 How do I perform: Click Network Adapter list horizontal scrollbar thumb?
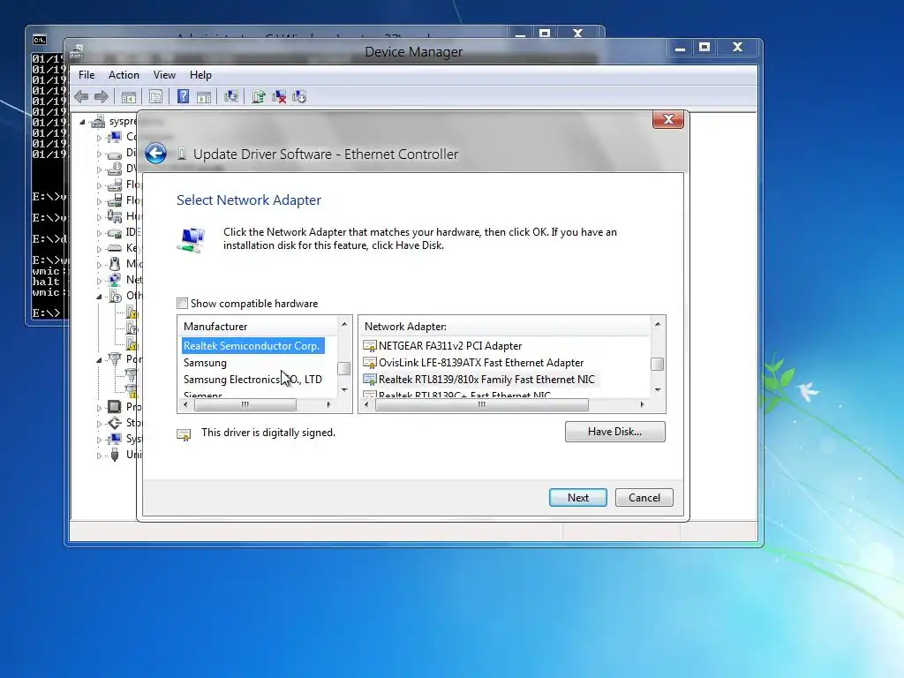(481, 404)
